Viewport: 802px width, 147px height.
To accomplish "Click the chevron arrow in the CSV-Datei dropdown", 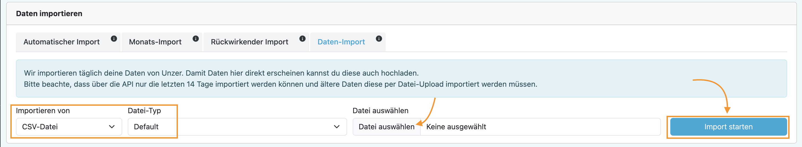I will pos(112,127).
